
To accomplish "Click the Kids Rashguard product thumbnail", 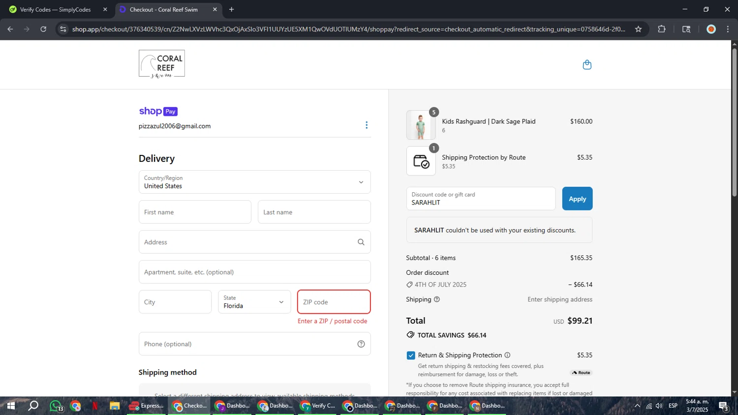I will coord(421,125).
